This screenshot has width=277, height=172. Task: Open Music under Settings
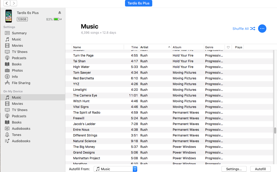point(16,39)
